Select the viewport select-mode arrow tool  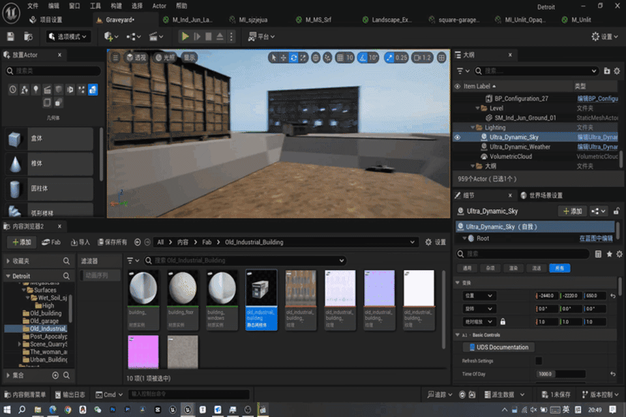tap(273, 58)
